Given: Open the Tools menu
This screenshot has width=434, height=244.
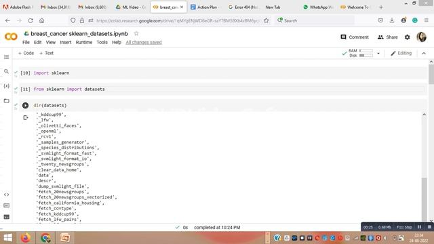Looking at the screenshot, I should 102,42.
